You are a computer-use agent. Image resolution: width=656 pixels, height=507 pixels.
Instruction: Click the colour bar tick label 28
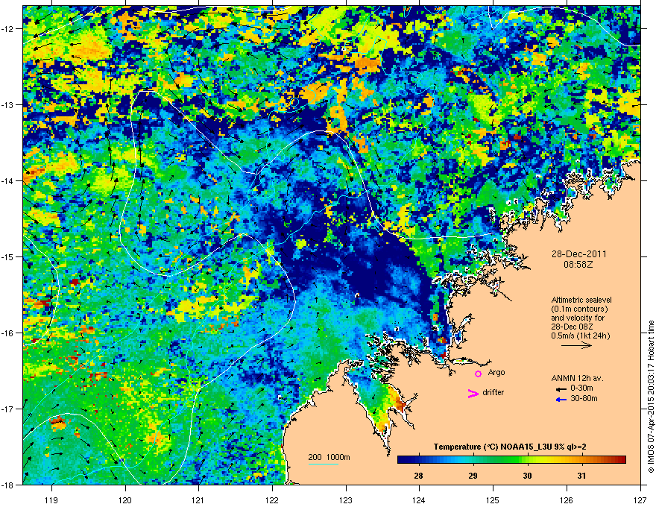pyautogui.click(x=418, y=476)
